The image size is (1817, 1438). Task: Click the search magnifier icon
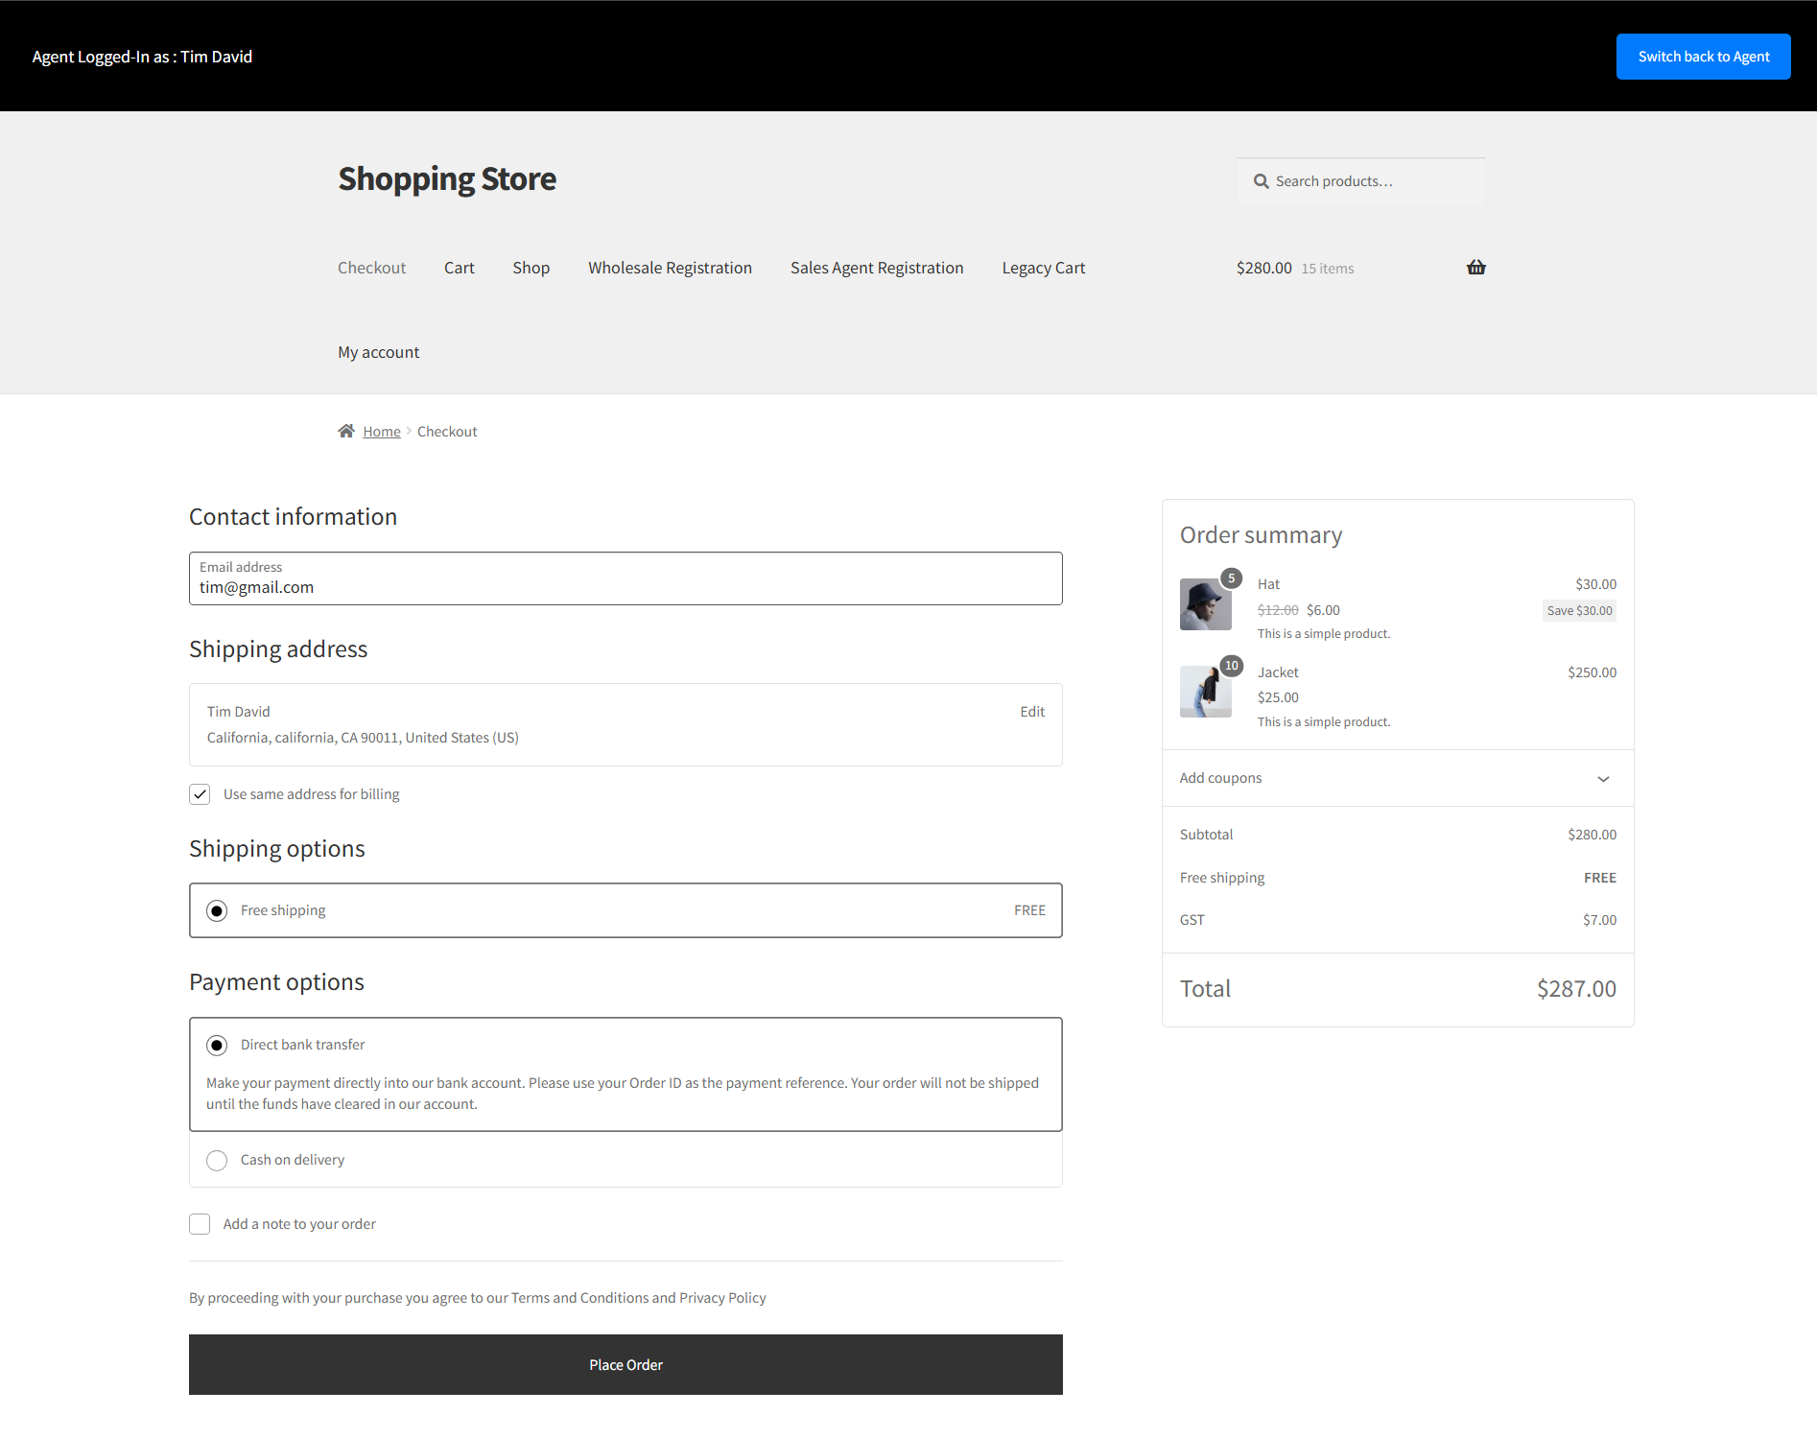pos(1262,181)
